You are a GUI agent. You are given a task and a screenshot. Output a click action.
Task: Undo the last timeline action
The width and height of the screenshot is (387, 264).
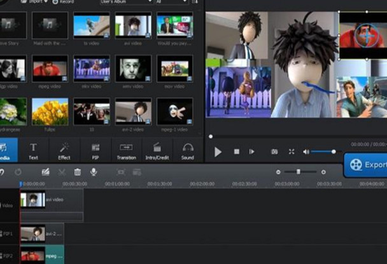point(2,172)
